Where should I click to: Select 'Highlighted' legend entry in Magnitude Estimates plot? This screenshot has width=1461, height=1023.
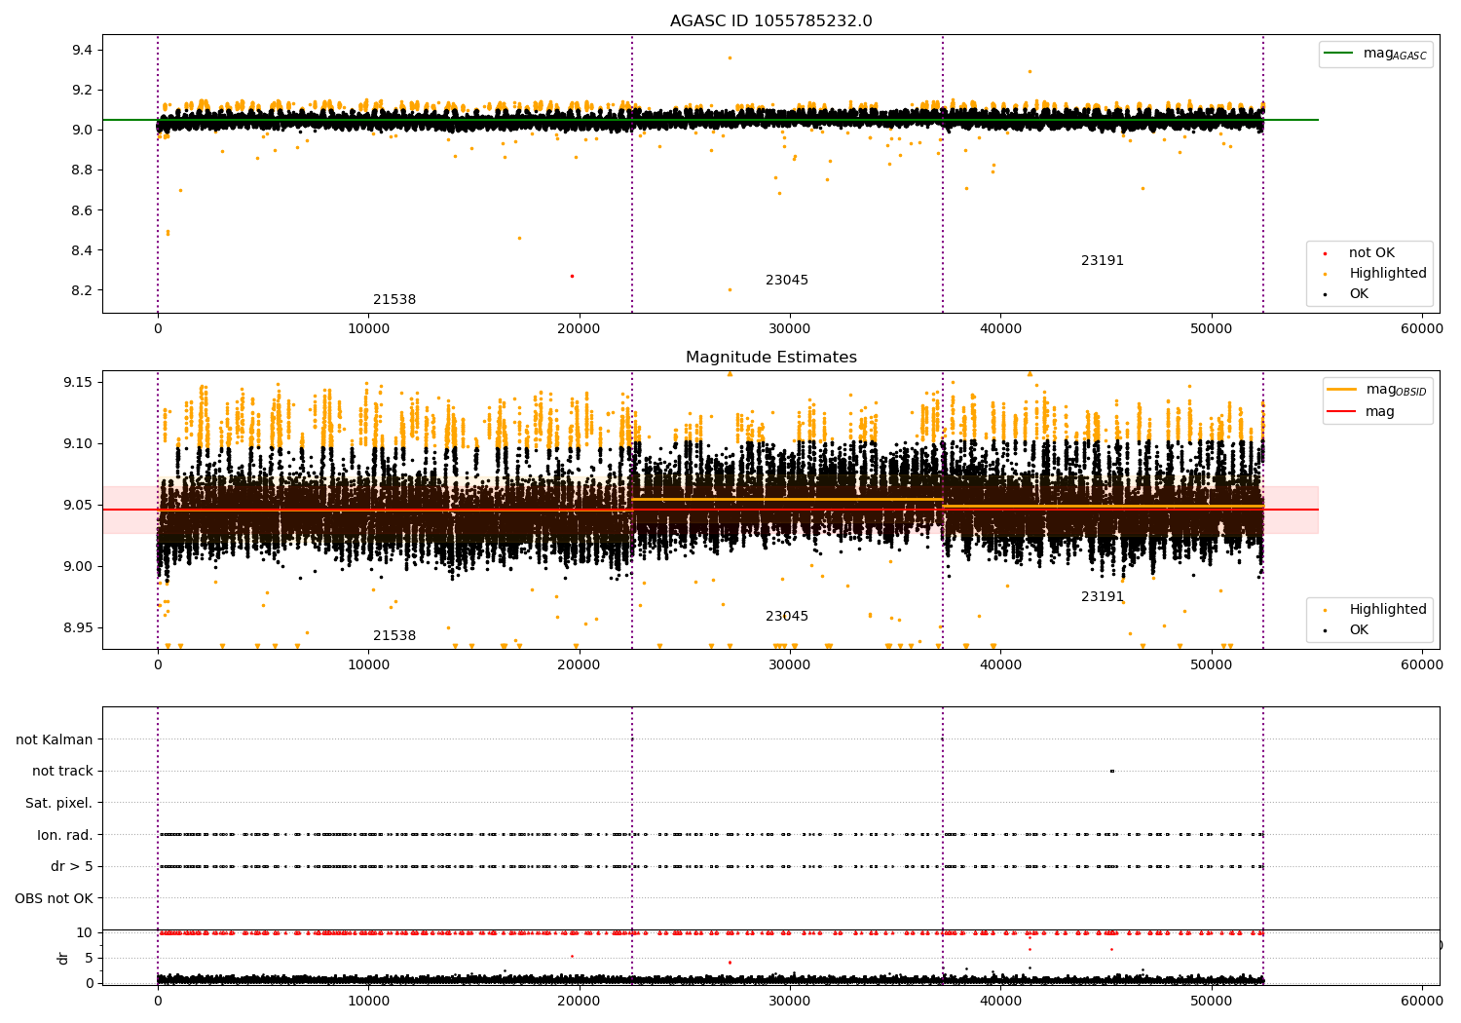1387,610
